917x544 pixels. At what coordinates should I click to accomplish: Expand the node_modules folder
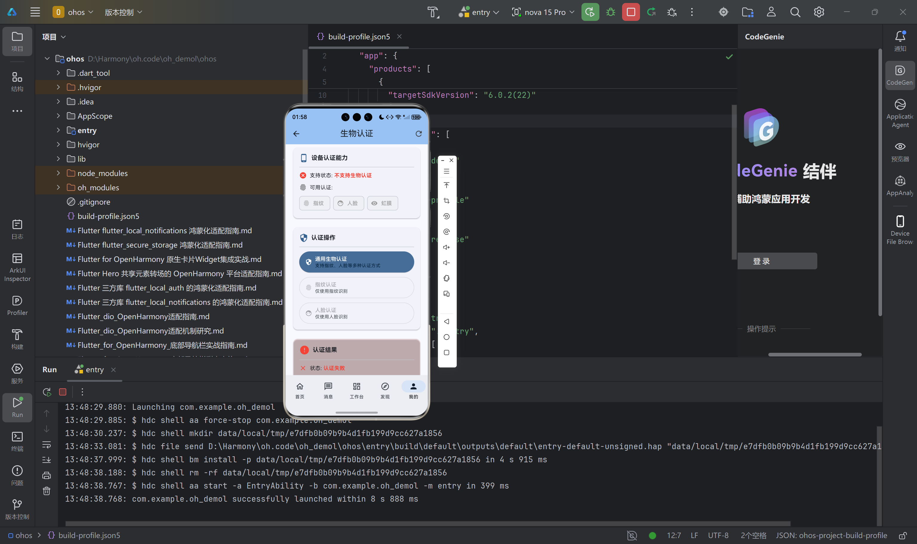tap(58, 173)
